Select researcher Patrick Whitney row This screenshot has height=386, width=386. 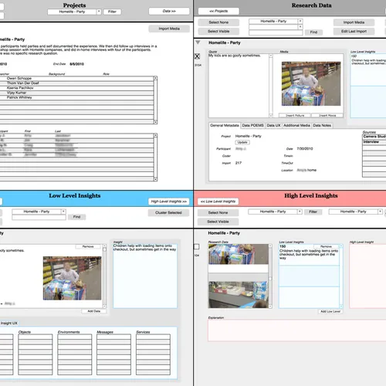click(76, 97)
